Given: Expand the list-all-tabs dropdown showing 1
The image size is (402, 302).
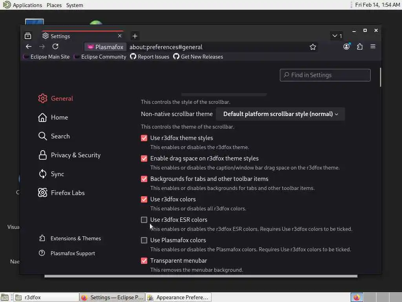Looking at the screenshot, I should coord(337,36).
